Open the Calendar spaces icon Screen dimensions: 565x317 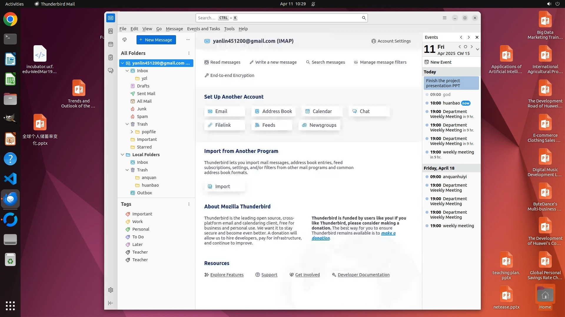point(111,44)
